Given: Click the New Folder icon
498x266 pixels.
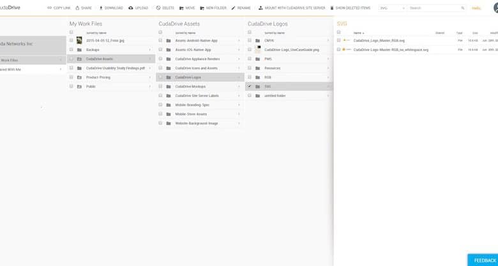Looking at the screenshot, I should click(202, 8).
